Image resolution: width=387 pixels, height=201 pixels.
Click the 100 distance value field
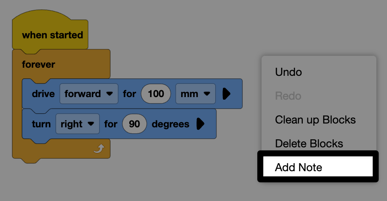coord(156,94)
